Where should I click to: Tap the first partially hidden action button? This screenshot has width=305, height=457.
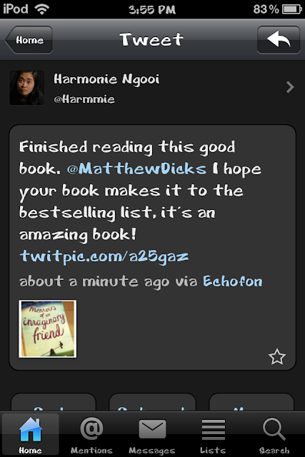click(54, 402)
